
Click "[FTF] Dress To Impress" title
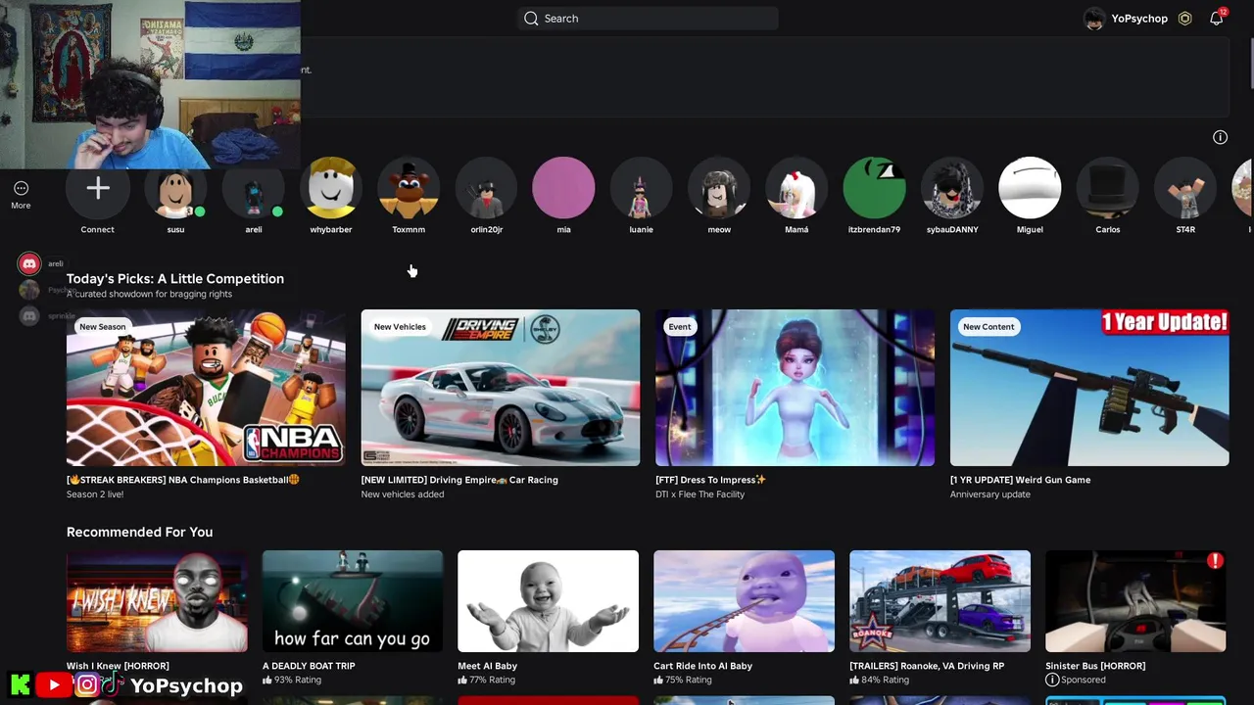710,480
